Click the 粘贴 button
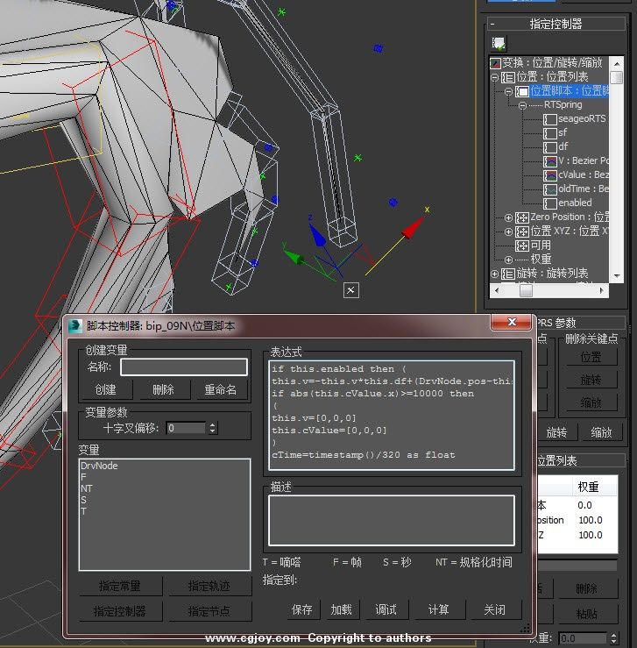The height and width of the screenshot is (648, 637). tap(587, 615)
